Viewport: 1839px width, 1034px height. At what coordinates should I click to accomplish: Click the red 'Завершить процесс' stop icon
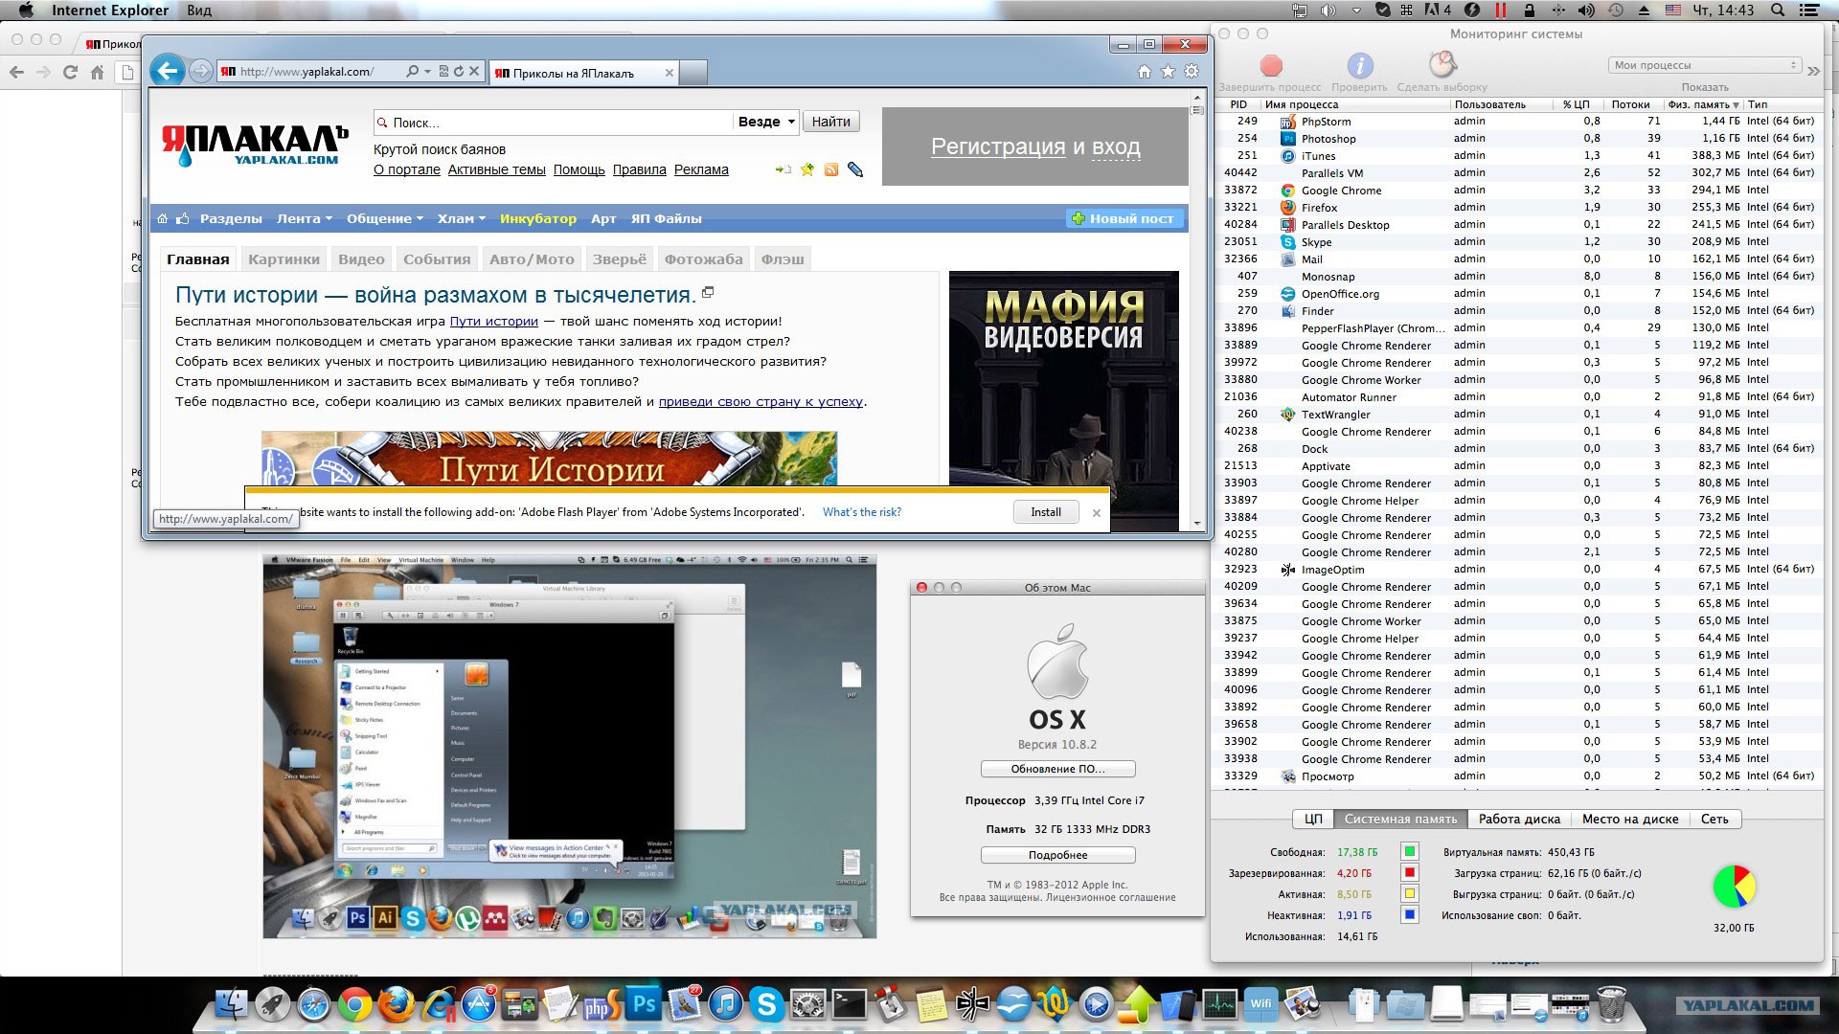point(1271,65)
